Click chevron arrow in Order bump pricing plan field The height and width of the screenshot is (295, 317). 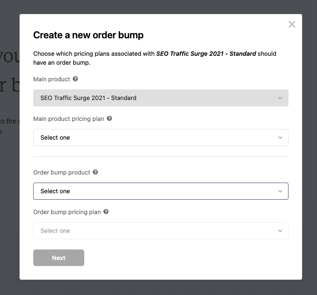coord(280,231)
